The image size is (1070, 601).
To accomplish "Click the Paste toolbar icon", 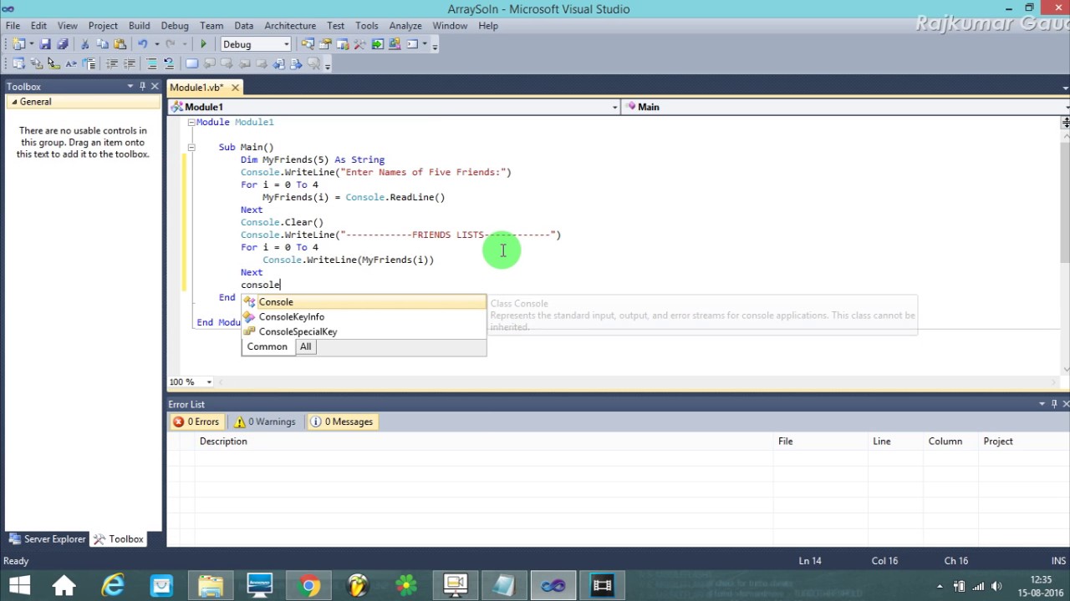I will [120, 44].
